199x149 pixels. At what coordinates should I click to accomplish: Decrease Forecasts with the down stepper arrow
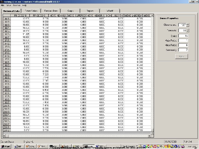(x=188, y=31)
